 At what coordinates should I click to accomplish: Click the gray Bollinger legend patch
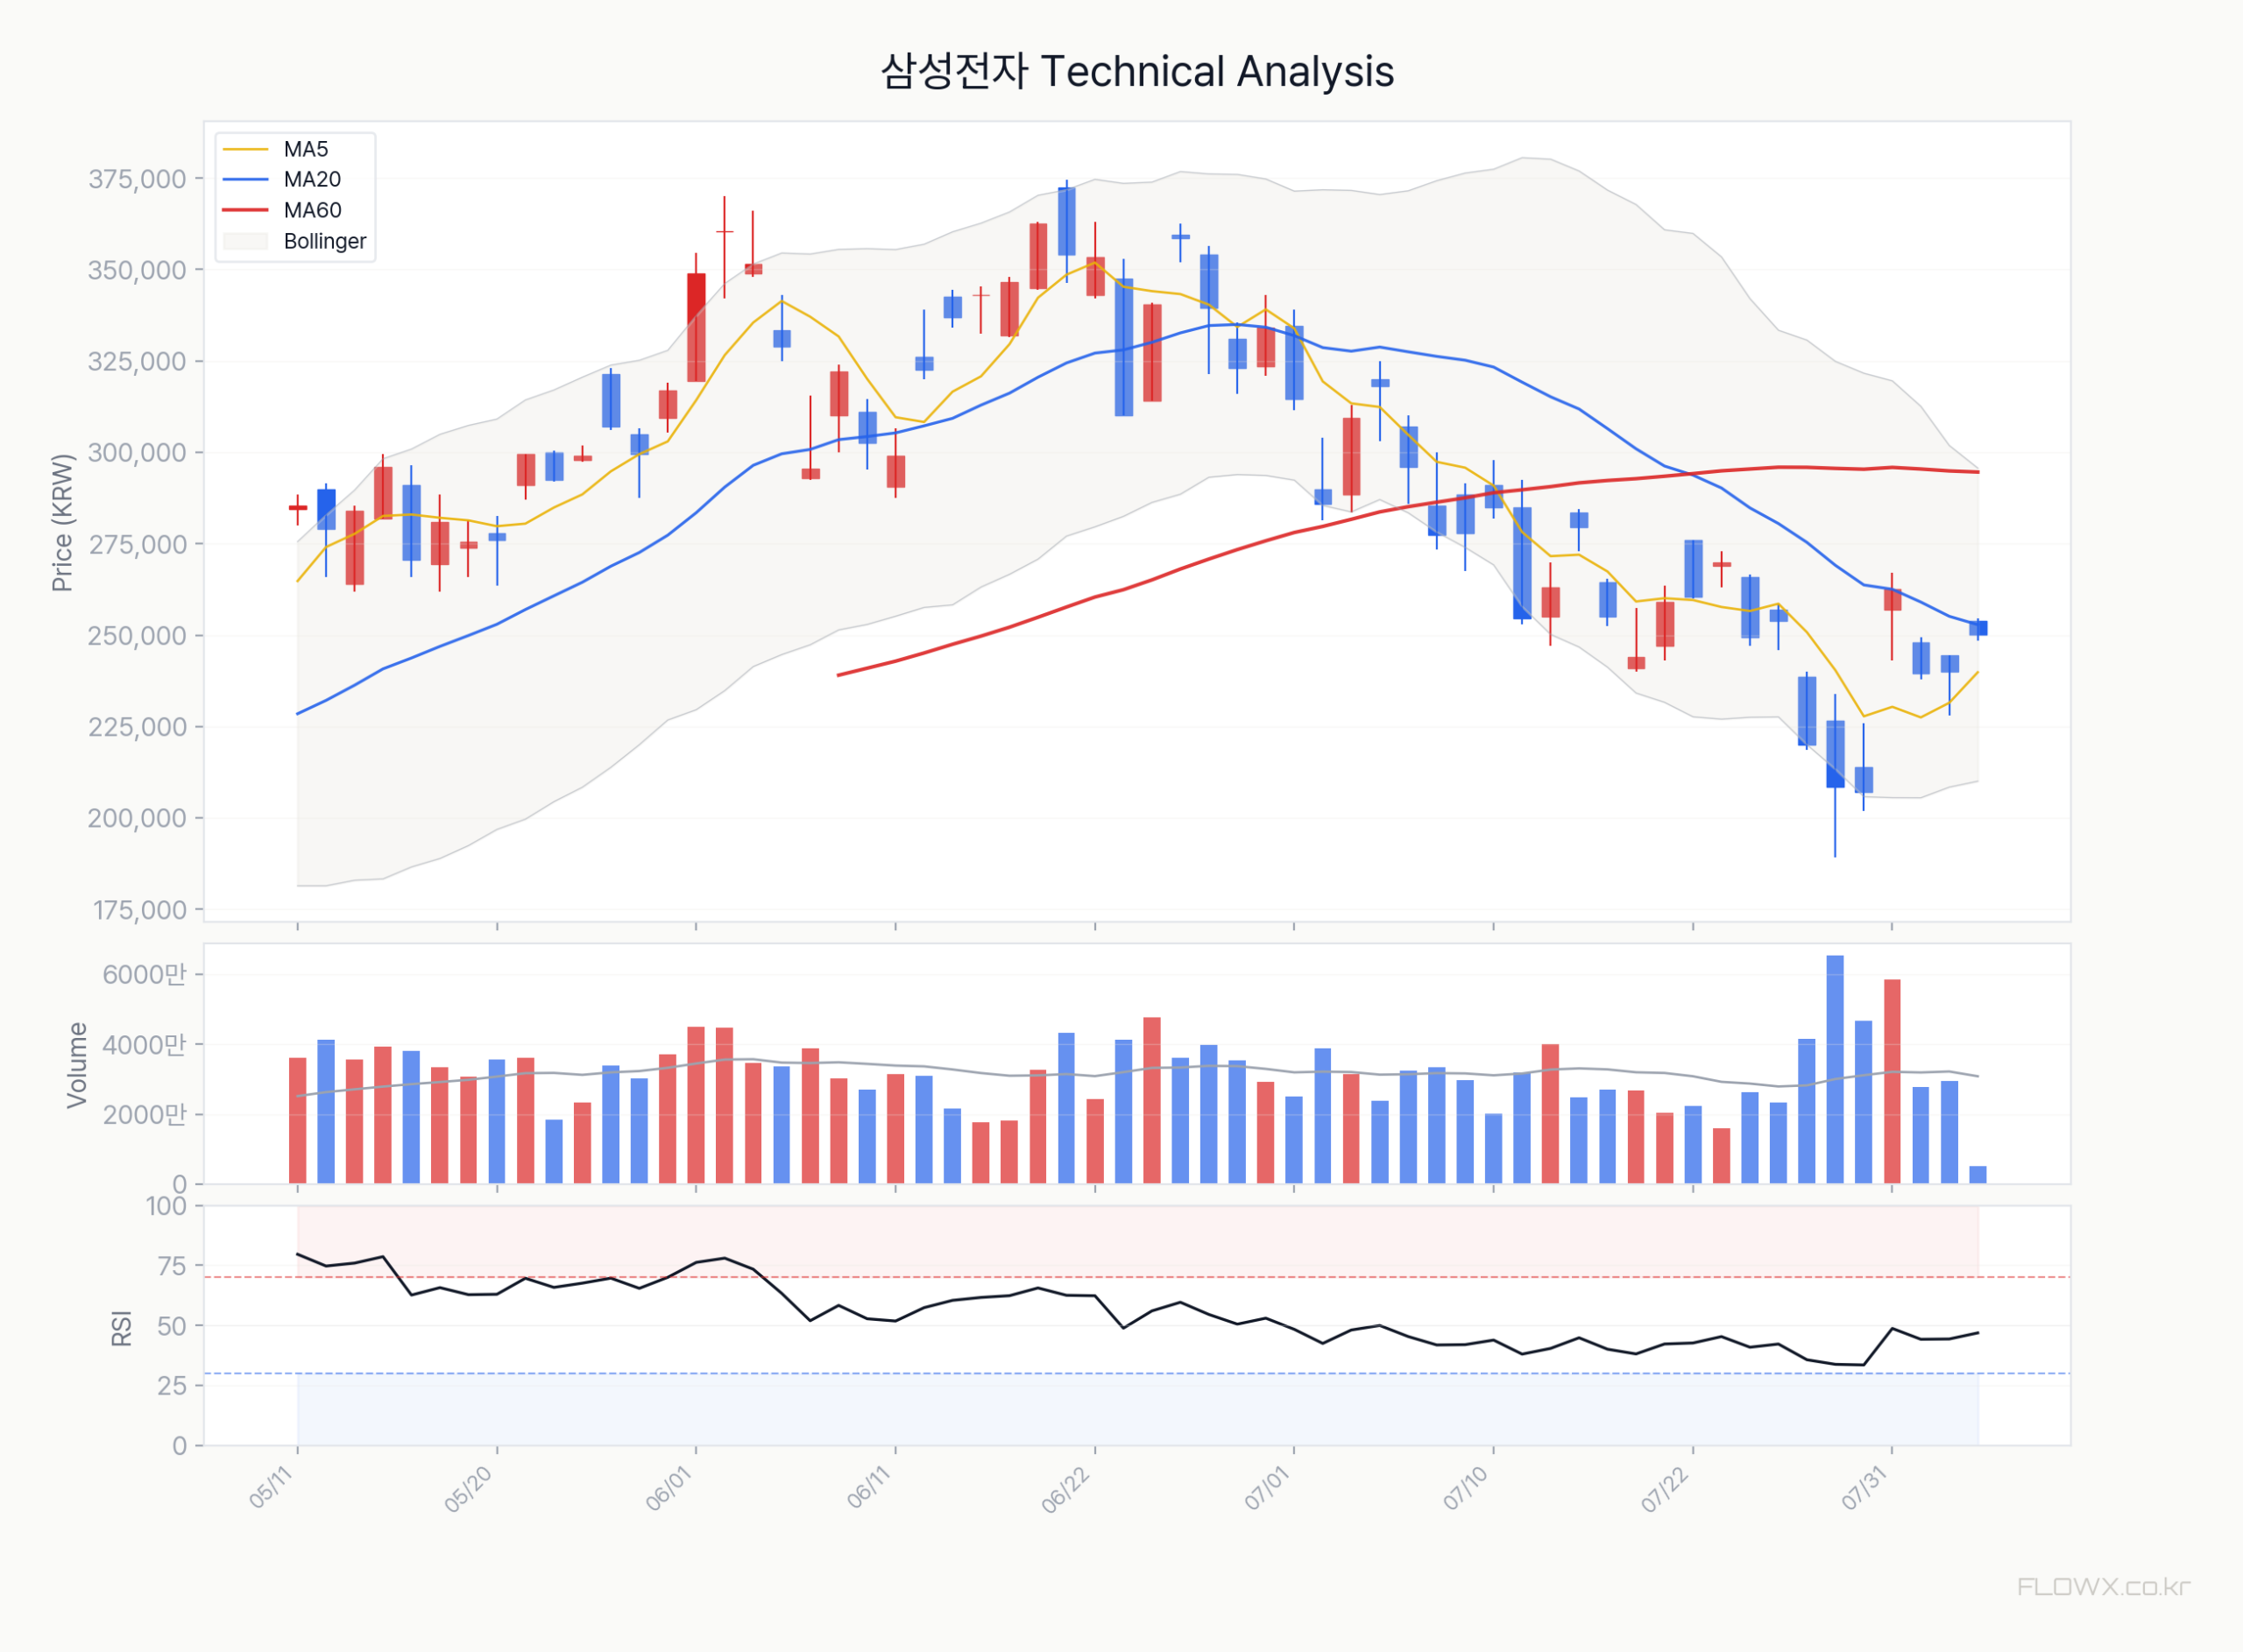pyautogui.click(x=246, y=241)
